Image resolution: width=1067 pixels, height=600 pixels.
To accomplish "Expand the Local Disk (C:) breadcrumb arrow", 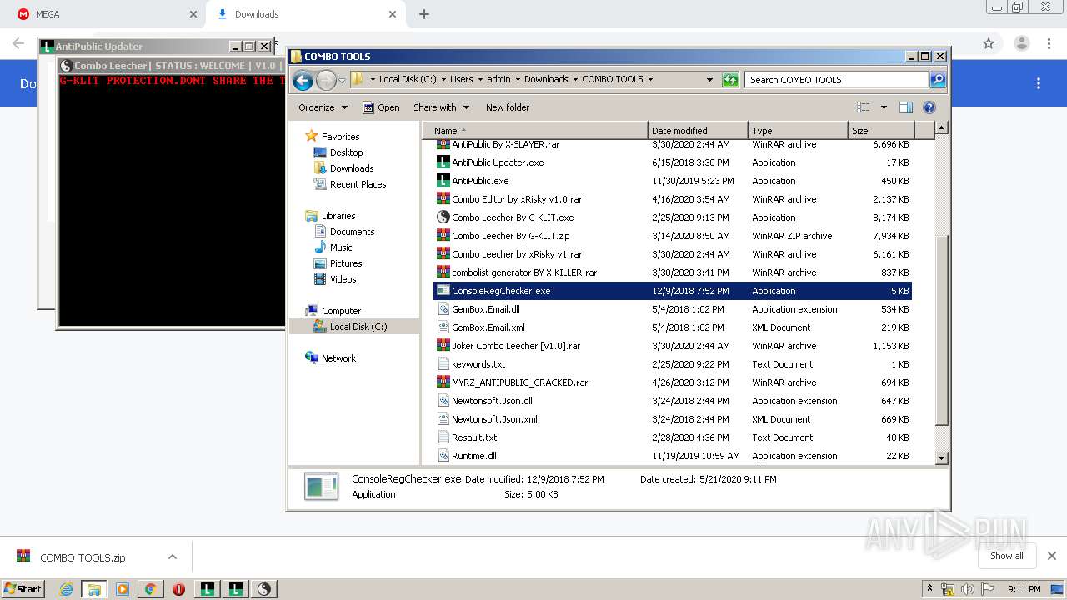I will tap(443, 80).
